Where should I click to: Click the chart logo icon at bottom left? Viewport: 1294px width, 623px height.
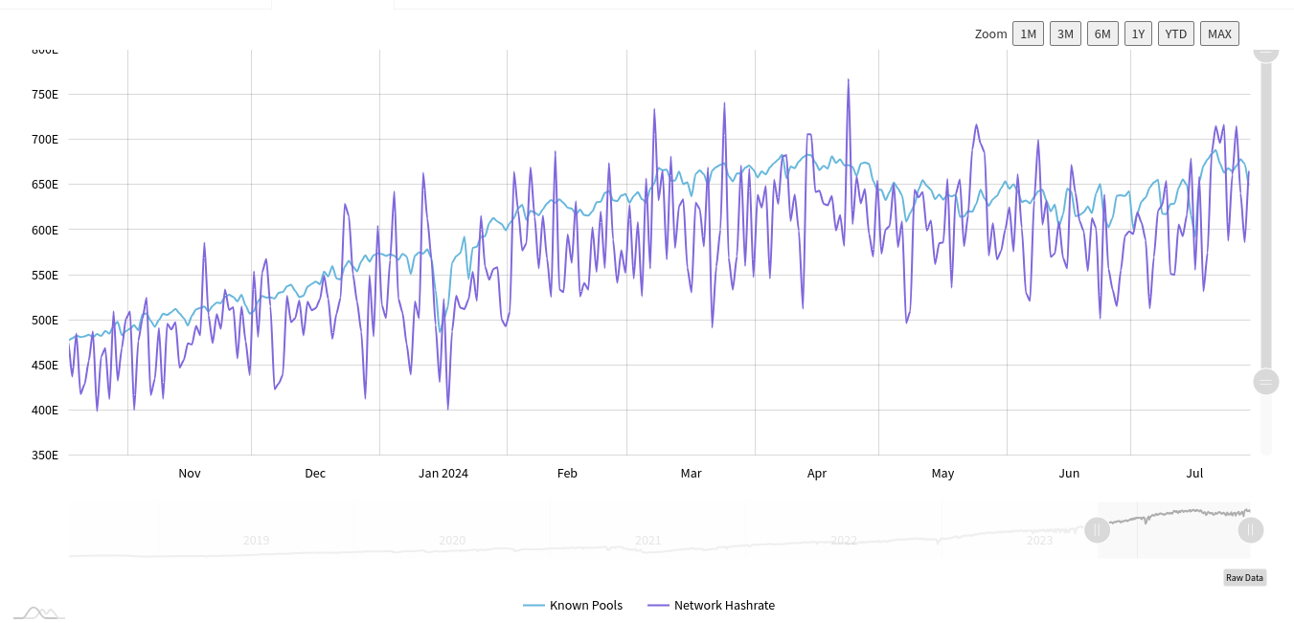pyautogui.click(x=38, y=612)
